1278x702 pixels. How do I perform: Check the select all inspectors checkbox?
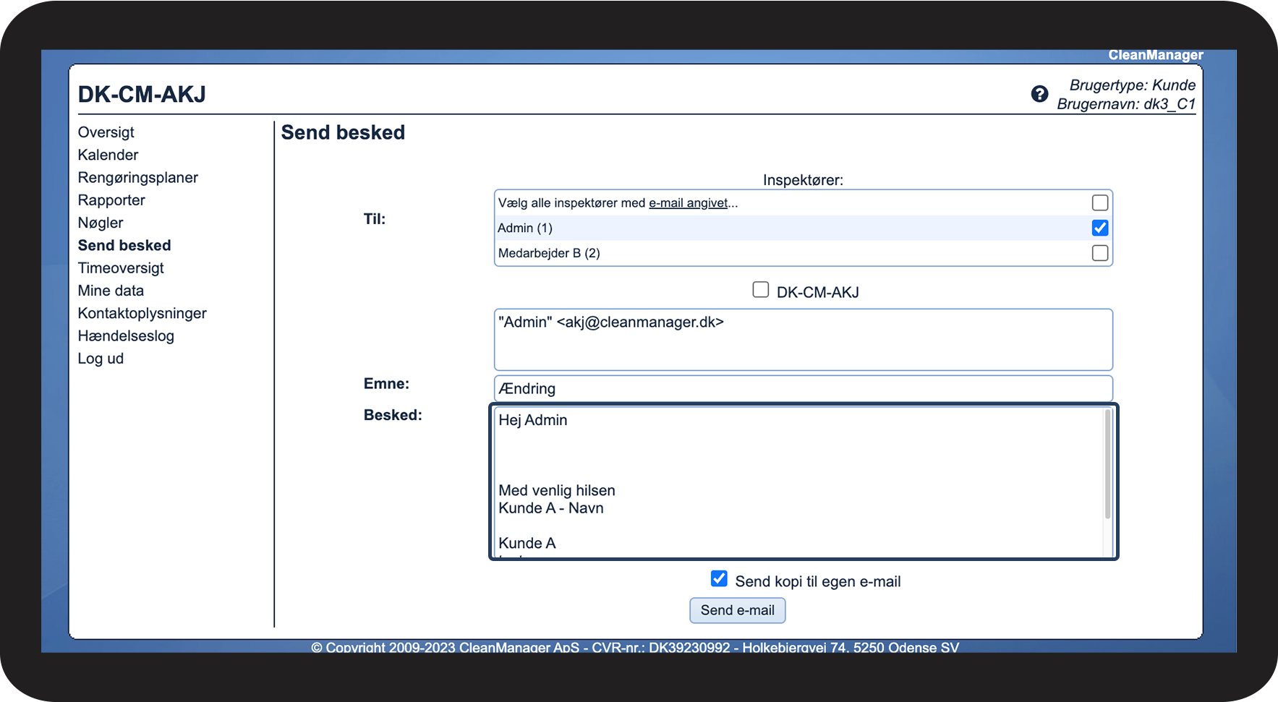1099,203
